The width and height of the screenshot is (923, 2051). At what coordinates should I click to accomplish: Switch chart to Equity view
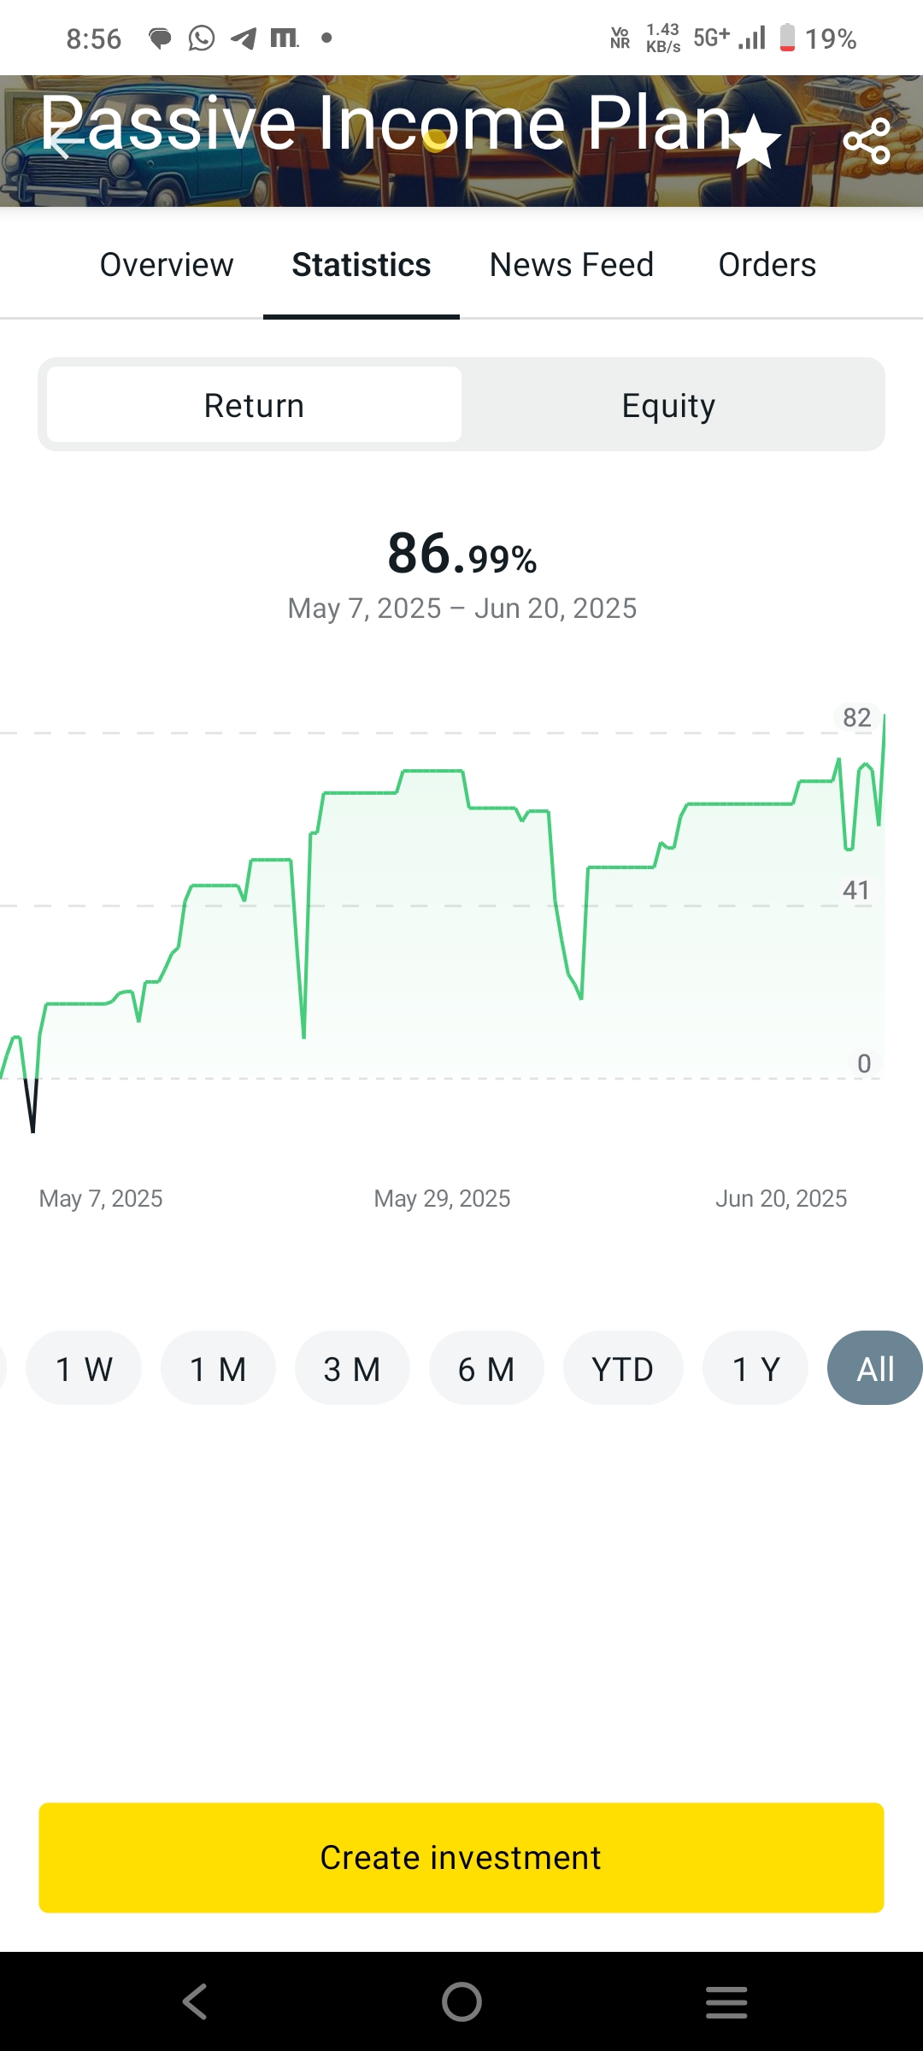pos(668,405)
